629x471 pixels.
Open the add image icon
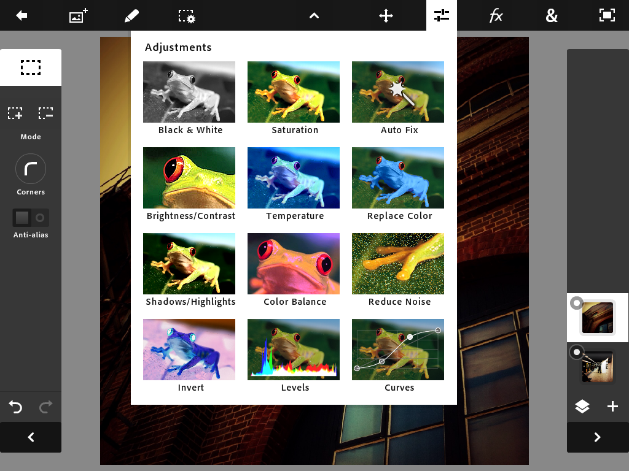(x=77, y=15)
